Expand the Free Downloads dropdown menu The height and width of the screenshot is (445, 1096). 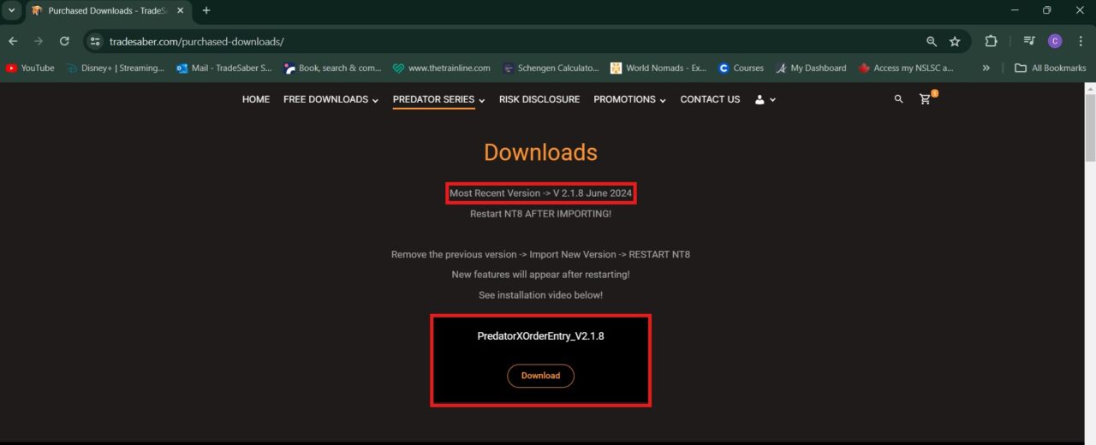pyautogui.click(x=331, y=99)
